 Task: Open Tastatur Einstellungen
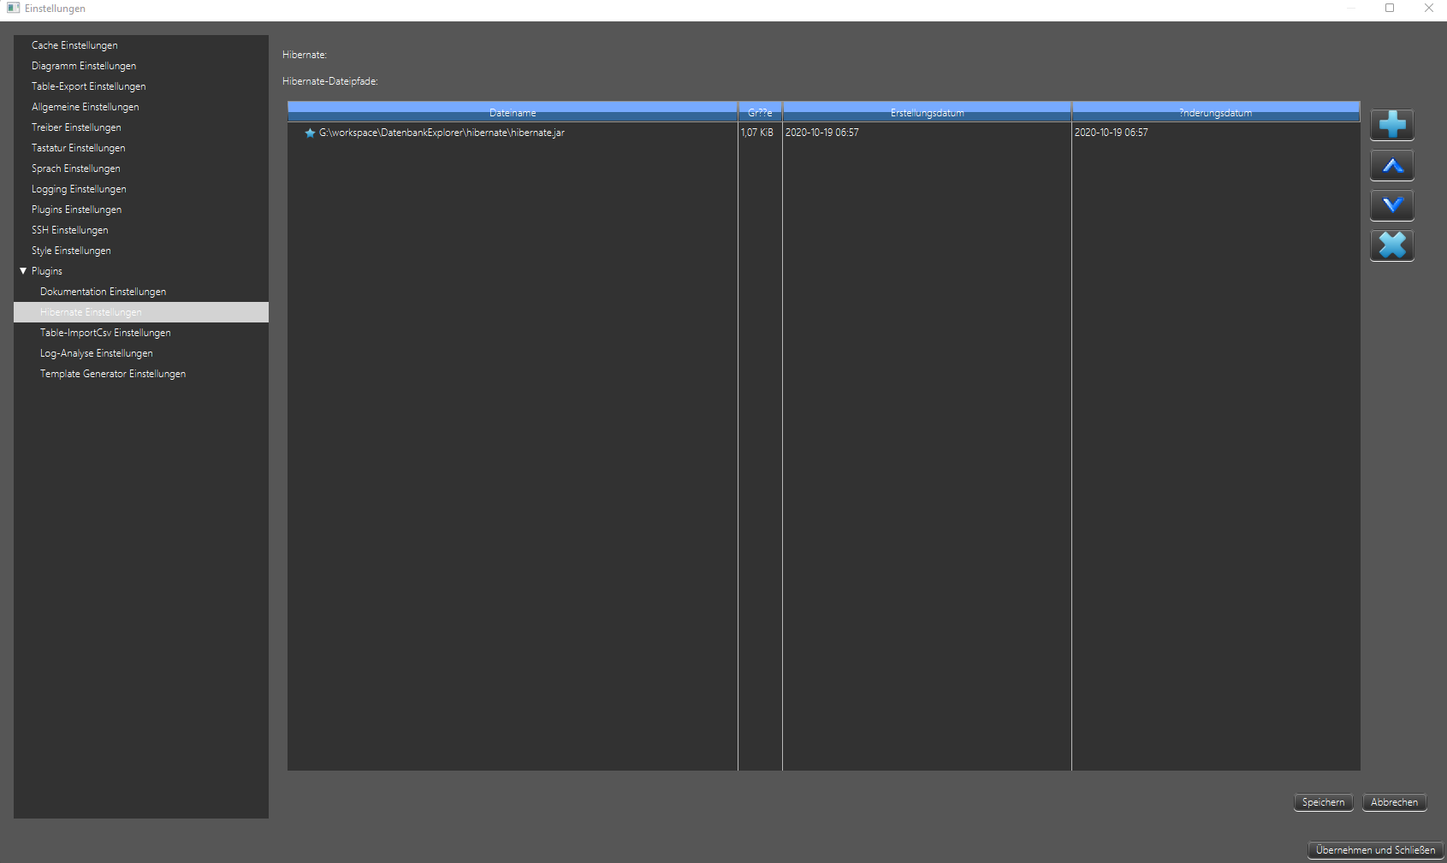click(78, 148)
